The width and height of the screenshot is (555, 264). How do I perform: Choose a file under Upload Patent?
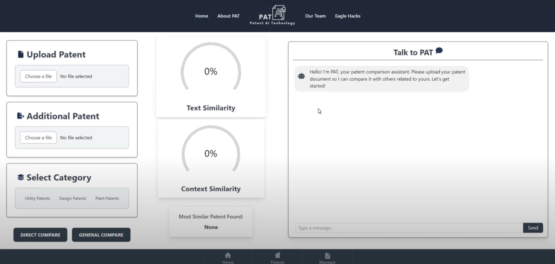coord(38,76)
